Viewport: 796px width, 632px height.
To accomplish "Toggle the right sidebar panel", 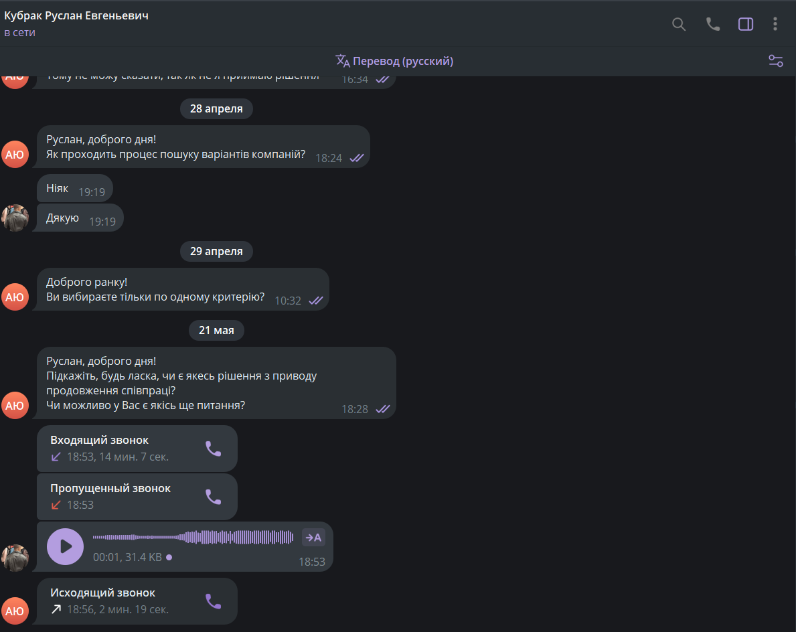I will (745, 24).
